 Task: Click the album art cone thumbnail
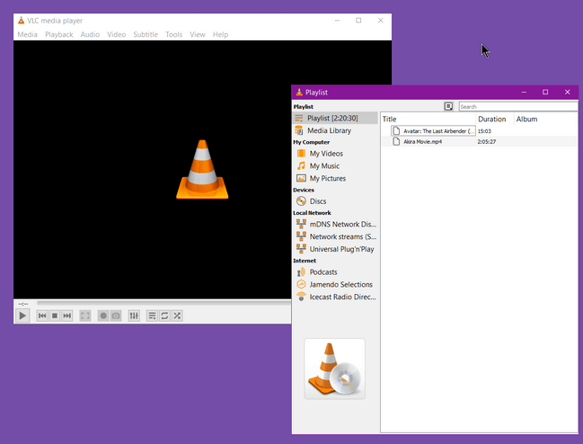pyautogui.click(x=335, y=369)
